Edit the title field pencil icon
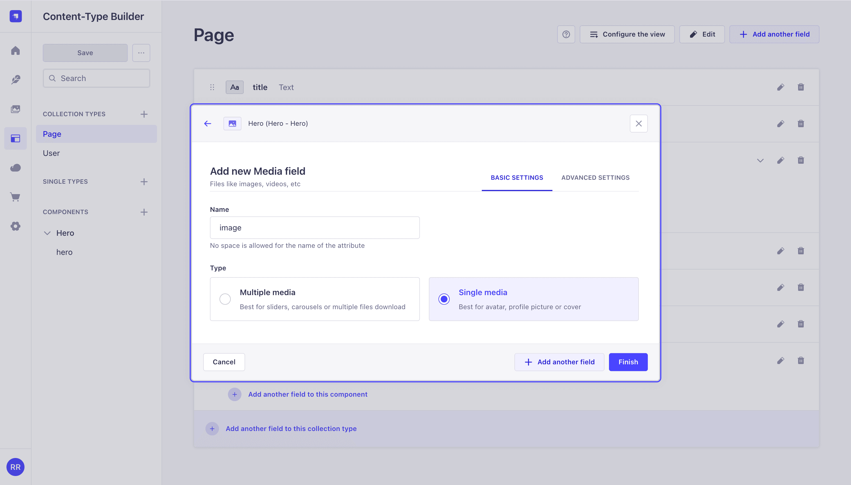 781,87
